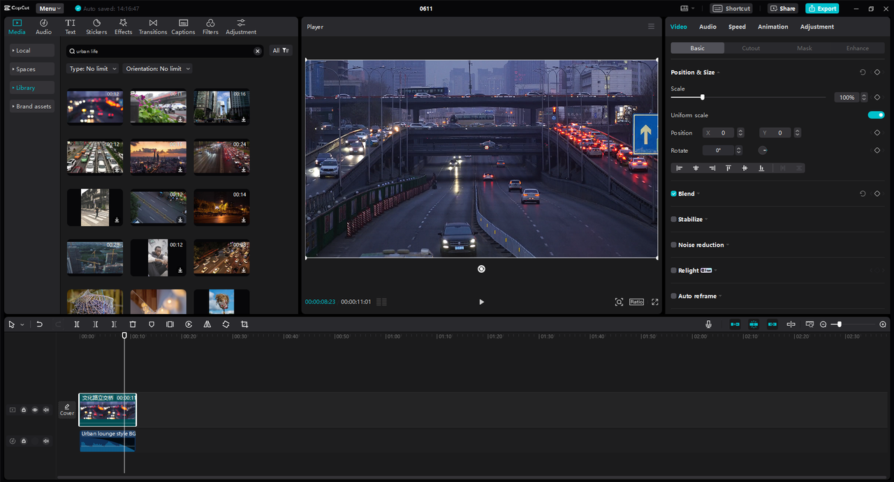894x482 pixels.
Task: Open the Transitions tab
Action: tap(153, 27)
